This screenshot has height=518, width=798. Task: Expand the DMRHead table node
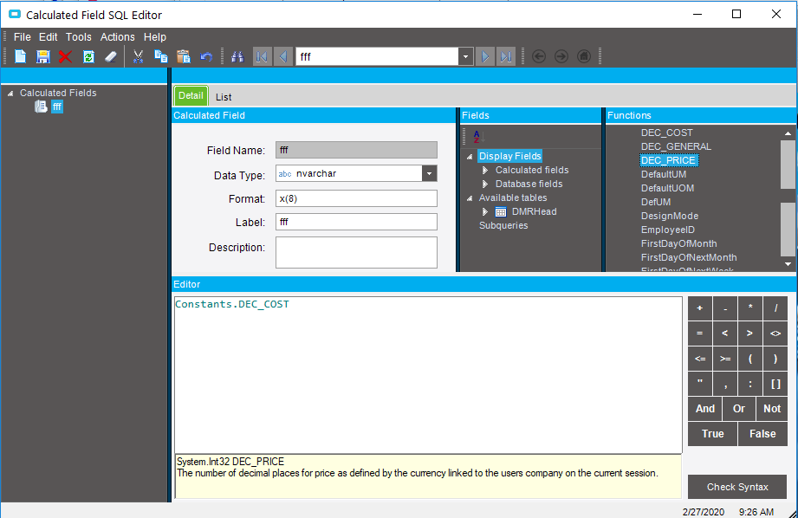click(485, 211)
